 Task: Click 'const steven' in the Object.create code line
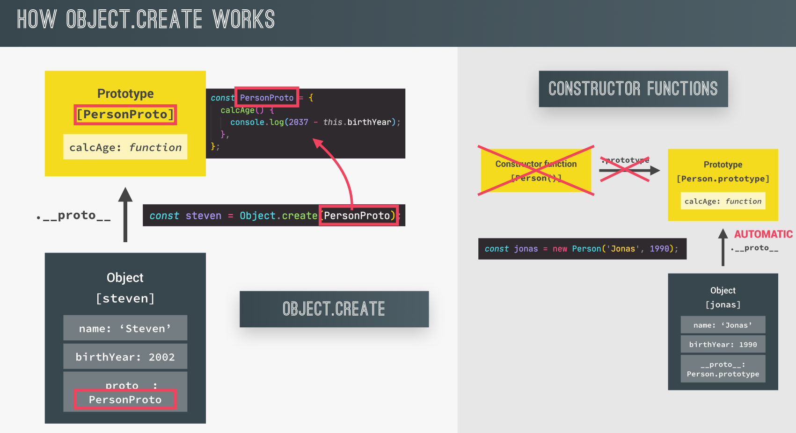pyautogui.click(x=185, y=216)
